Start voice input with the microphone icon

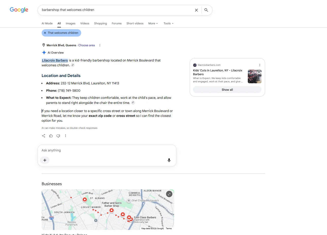169,160
